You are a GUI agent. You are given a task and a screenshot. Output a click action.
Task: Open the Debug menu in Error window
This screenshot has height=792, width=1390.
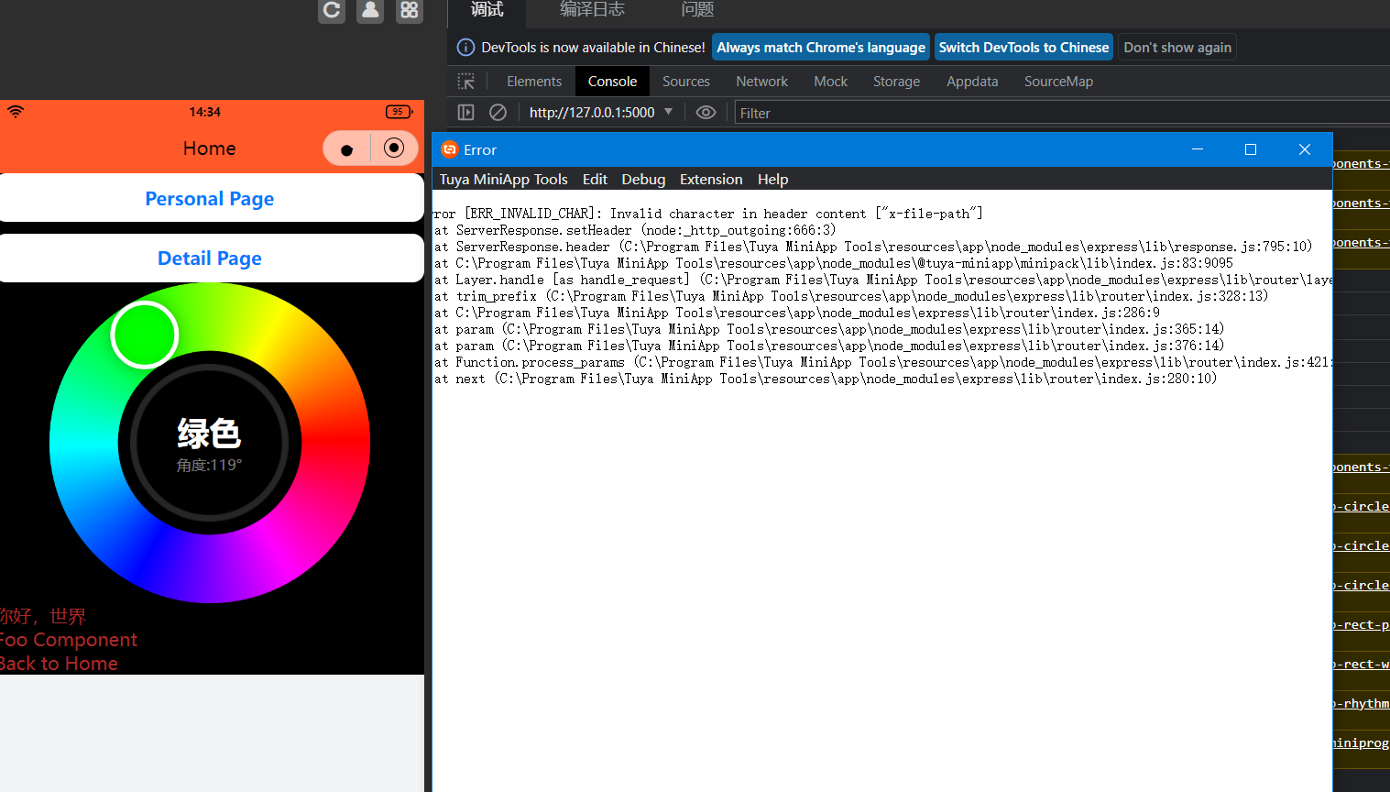point(643,180)
